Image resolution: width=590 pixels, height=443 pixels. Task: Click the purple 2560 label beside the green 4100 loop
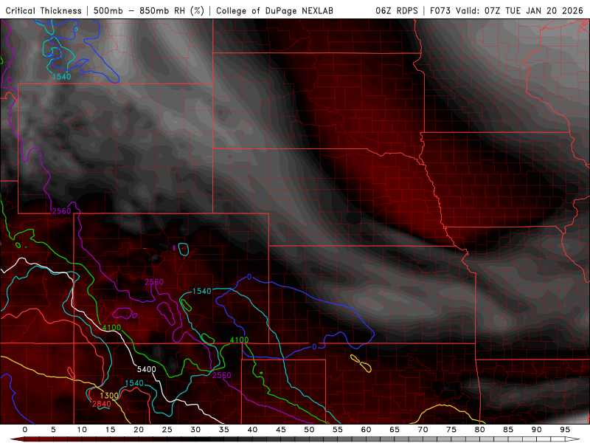222,375
